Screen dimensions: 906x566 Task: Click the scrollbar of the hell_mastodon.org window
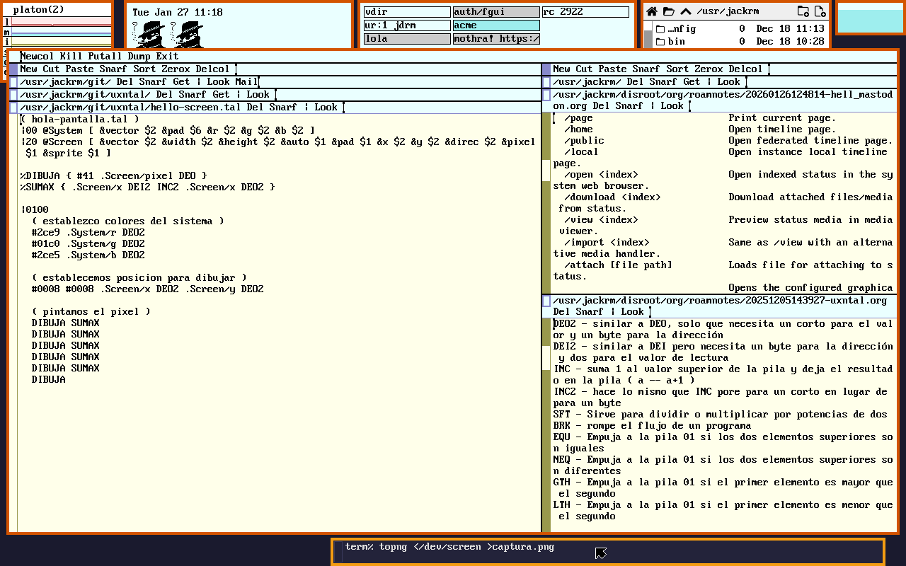click(546, 212)
